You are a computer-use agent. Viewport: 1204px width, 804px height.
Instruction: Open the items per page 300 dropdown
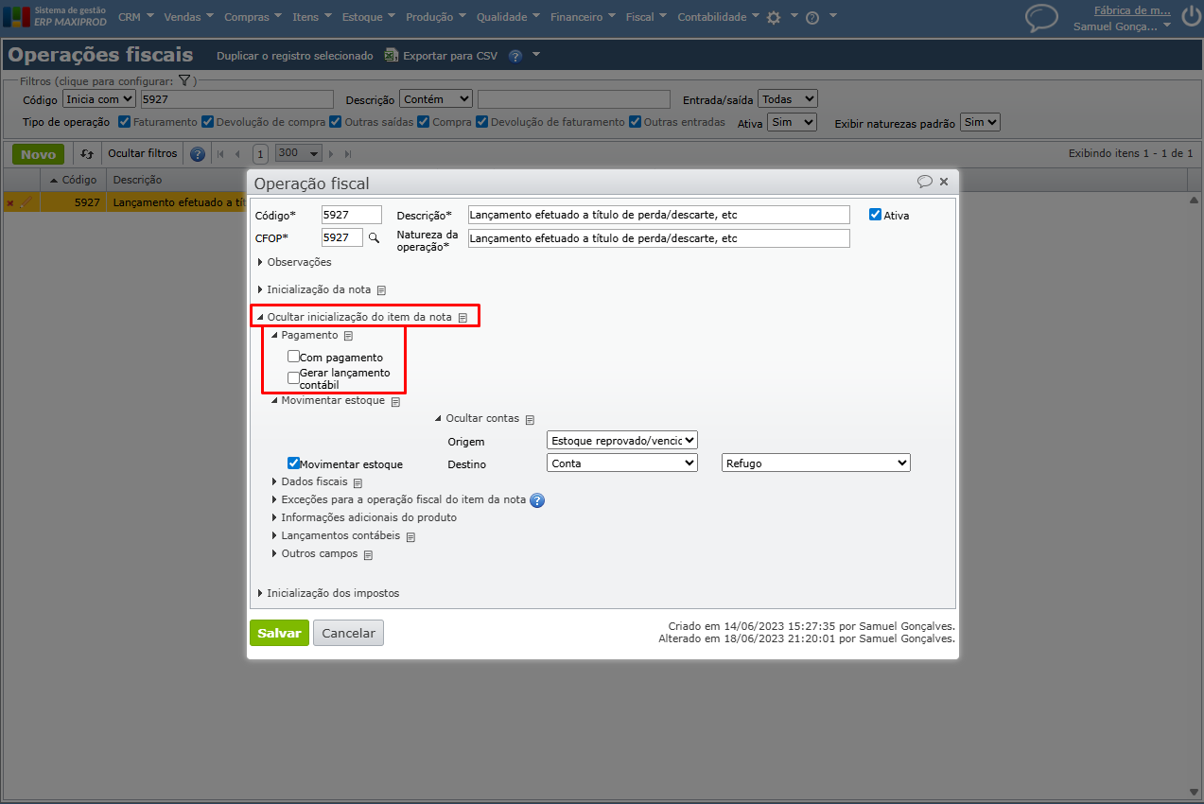click(x=299, y=153)
